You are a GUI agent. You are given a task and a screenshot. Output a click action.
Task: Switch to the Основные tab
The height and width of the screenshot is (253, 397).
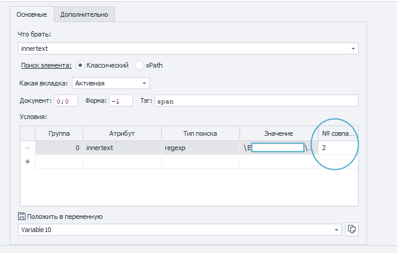tap(31, 14)
